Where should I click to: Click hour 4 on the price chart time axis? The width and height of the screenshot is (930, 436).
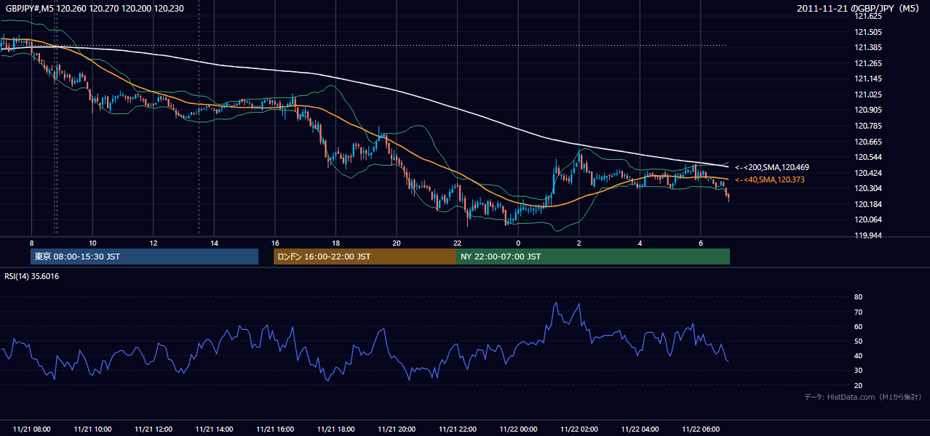coord(640,243)
